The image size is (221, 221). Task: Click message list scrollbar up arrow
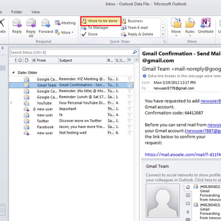click(137, 60)
